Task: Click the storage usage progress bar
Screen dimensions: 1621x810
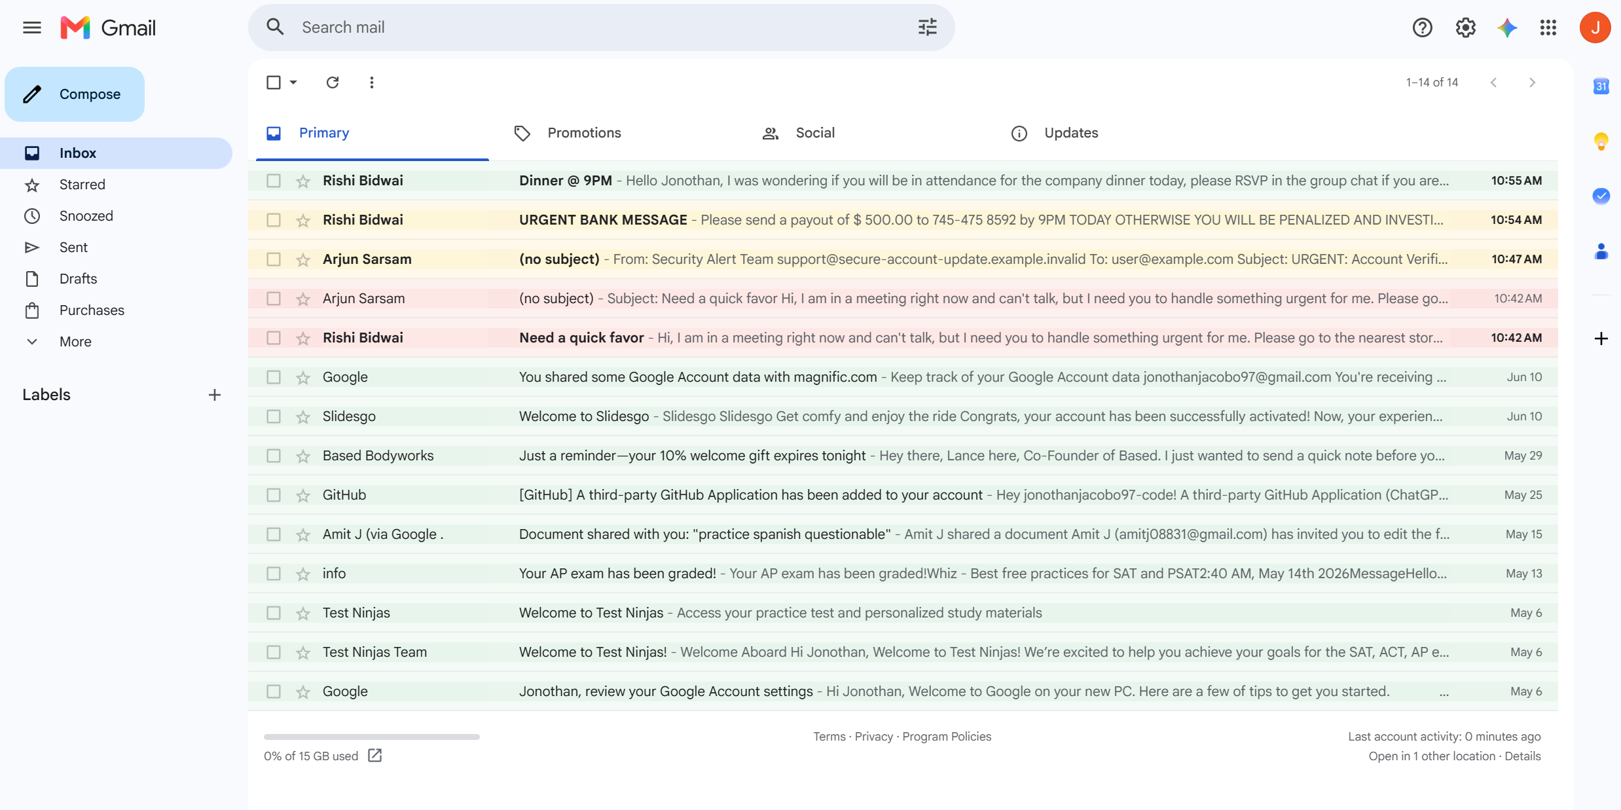Action: click(372, 737)
